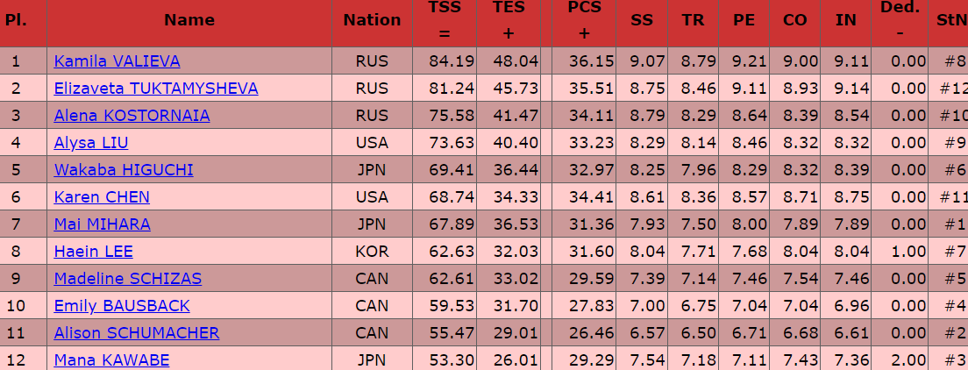Image resolution: width=968 pixels, height=370 pixels.
Task: Click the Madeline SCHIZAS link
Action: pyautogui.click(x=127, y=279)
